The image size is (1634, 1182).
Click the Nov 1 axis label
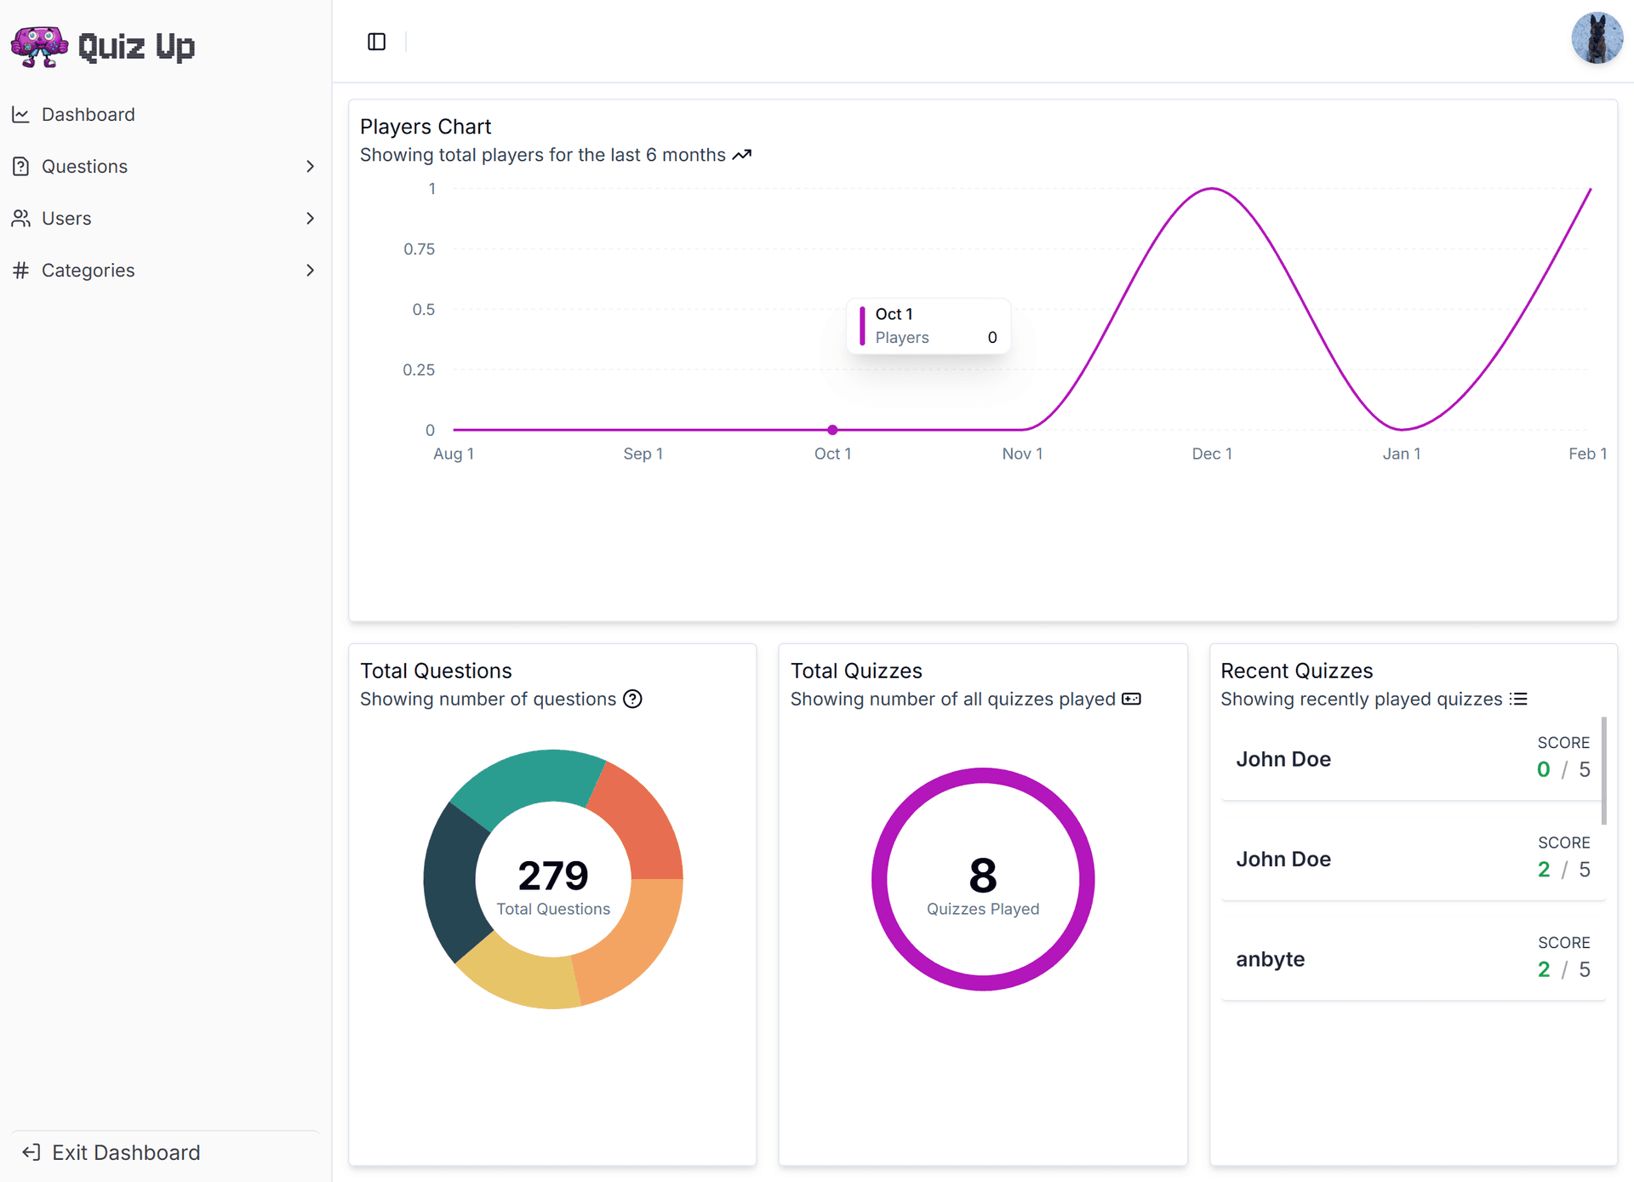tap(1022, 454)
